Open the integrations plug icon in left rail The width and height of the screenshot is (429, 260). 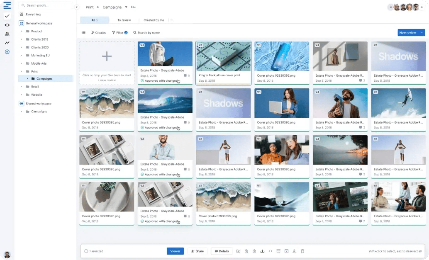point(7,25)
